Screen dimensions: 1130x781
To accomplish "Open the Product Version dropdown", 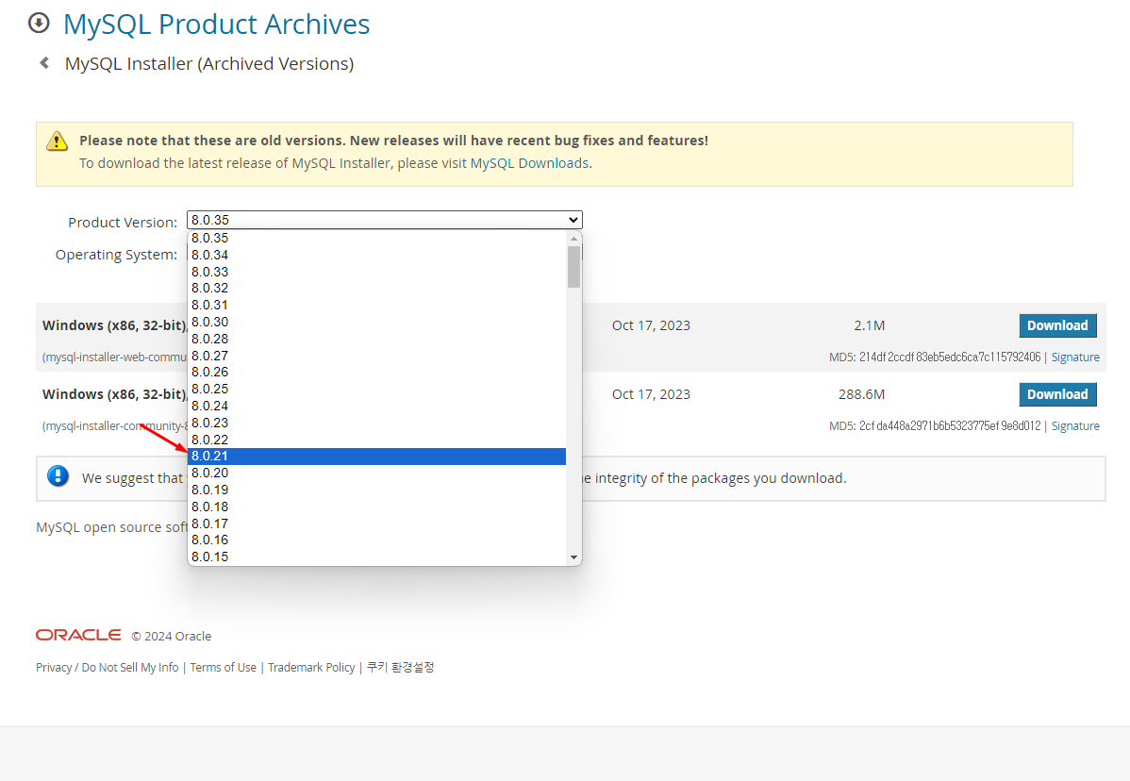I will [384, 220].
